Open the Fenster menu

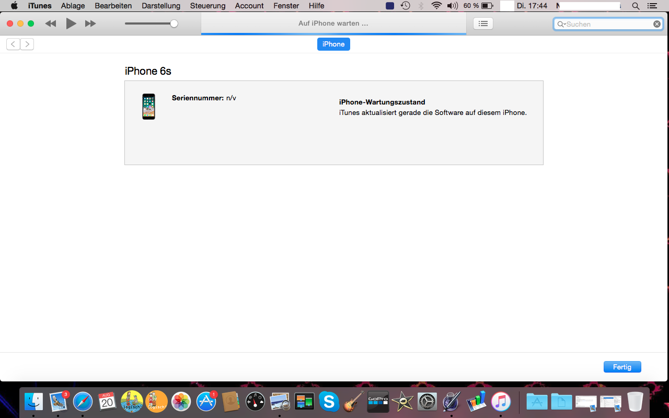pyautogui.click(x=286, y=6)
